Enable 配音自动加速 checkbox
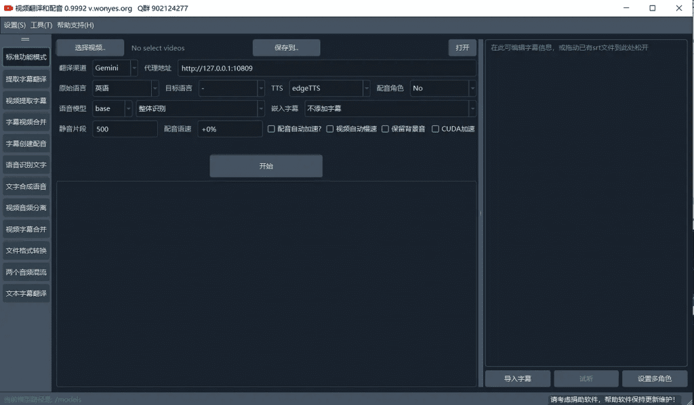This screenshot has width=694, height=405. (272, 129)
